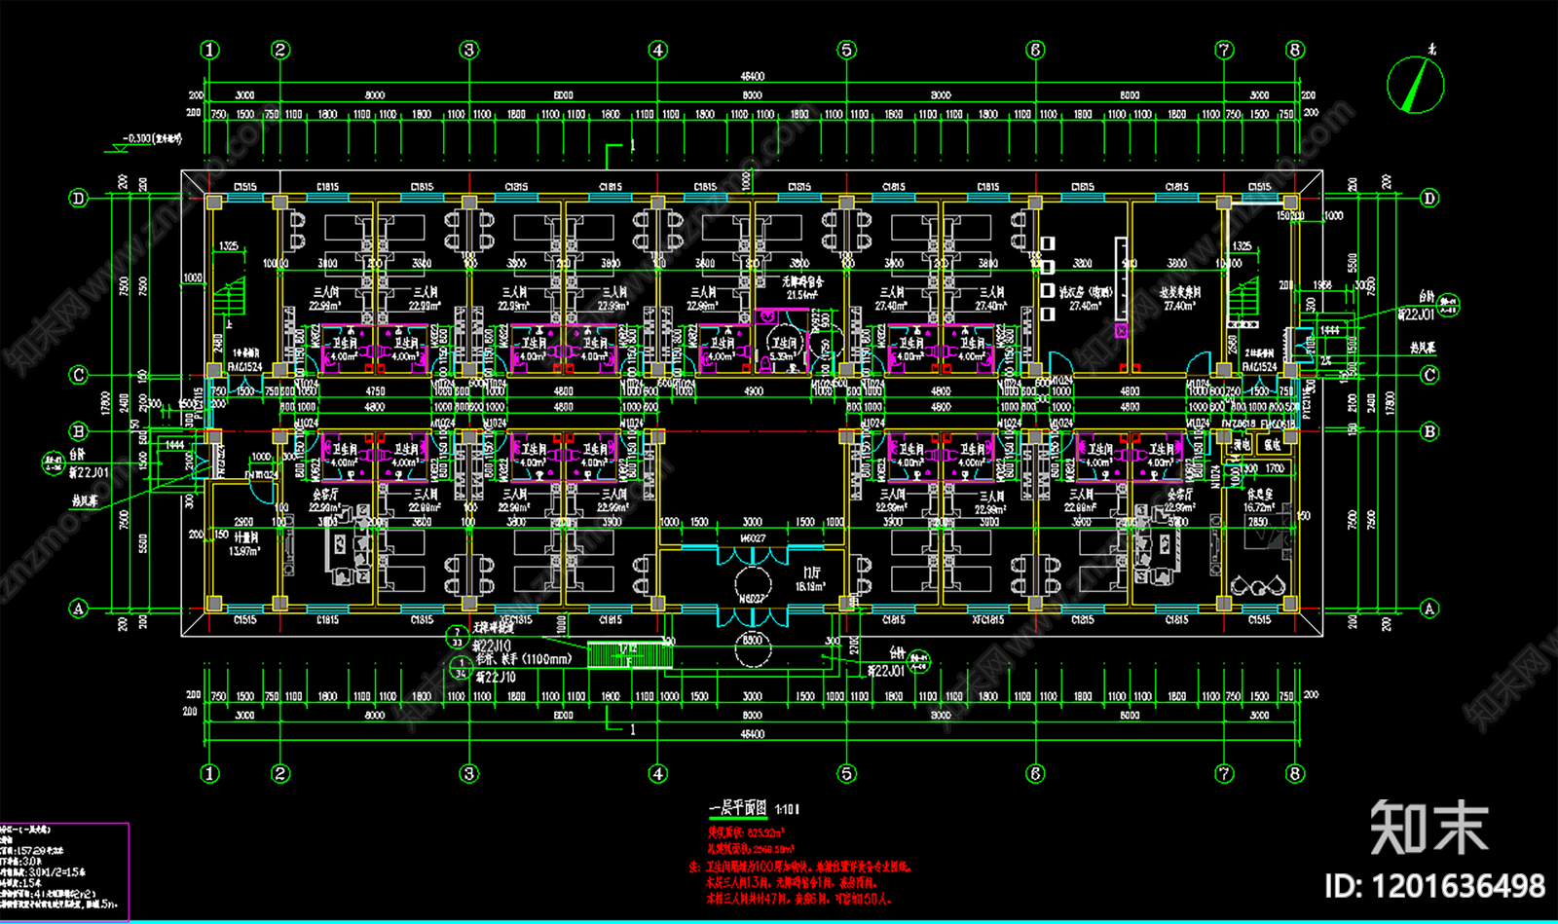
Task: Select the 4900 corridor dimension text
Action: point(753,391)
